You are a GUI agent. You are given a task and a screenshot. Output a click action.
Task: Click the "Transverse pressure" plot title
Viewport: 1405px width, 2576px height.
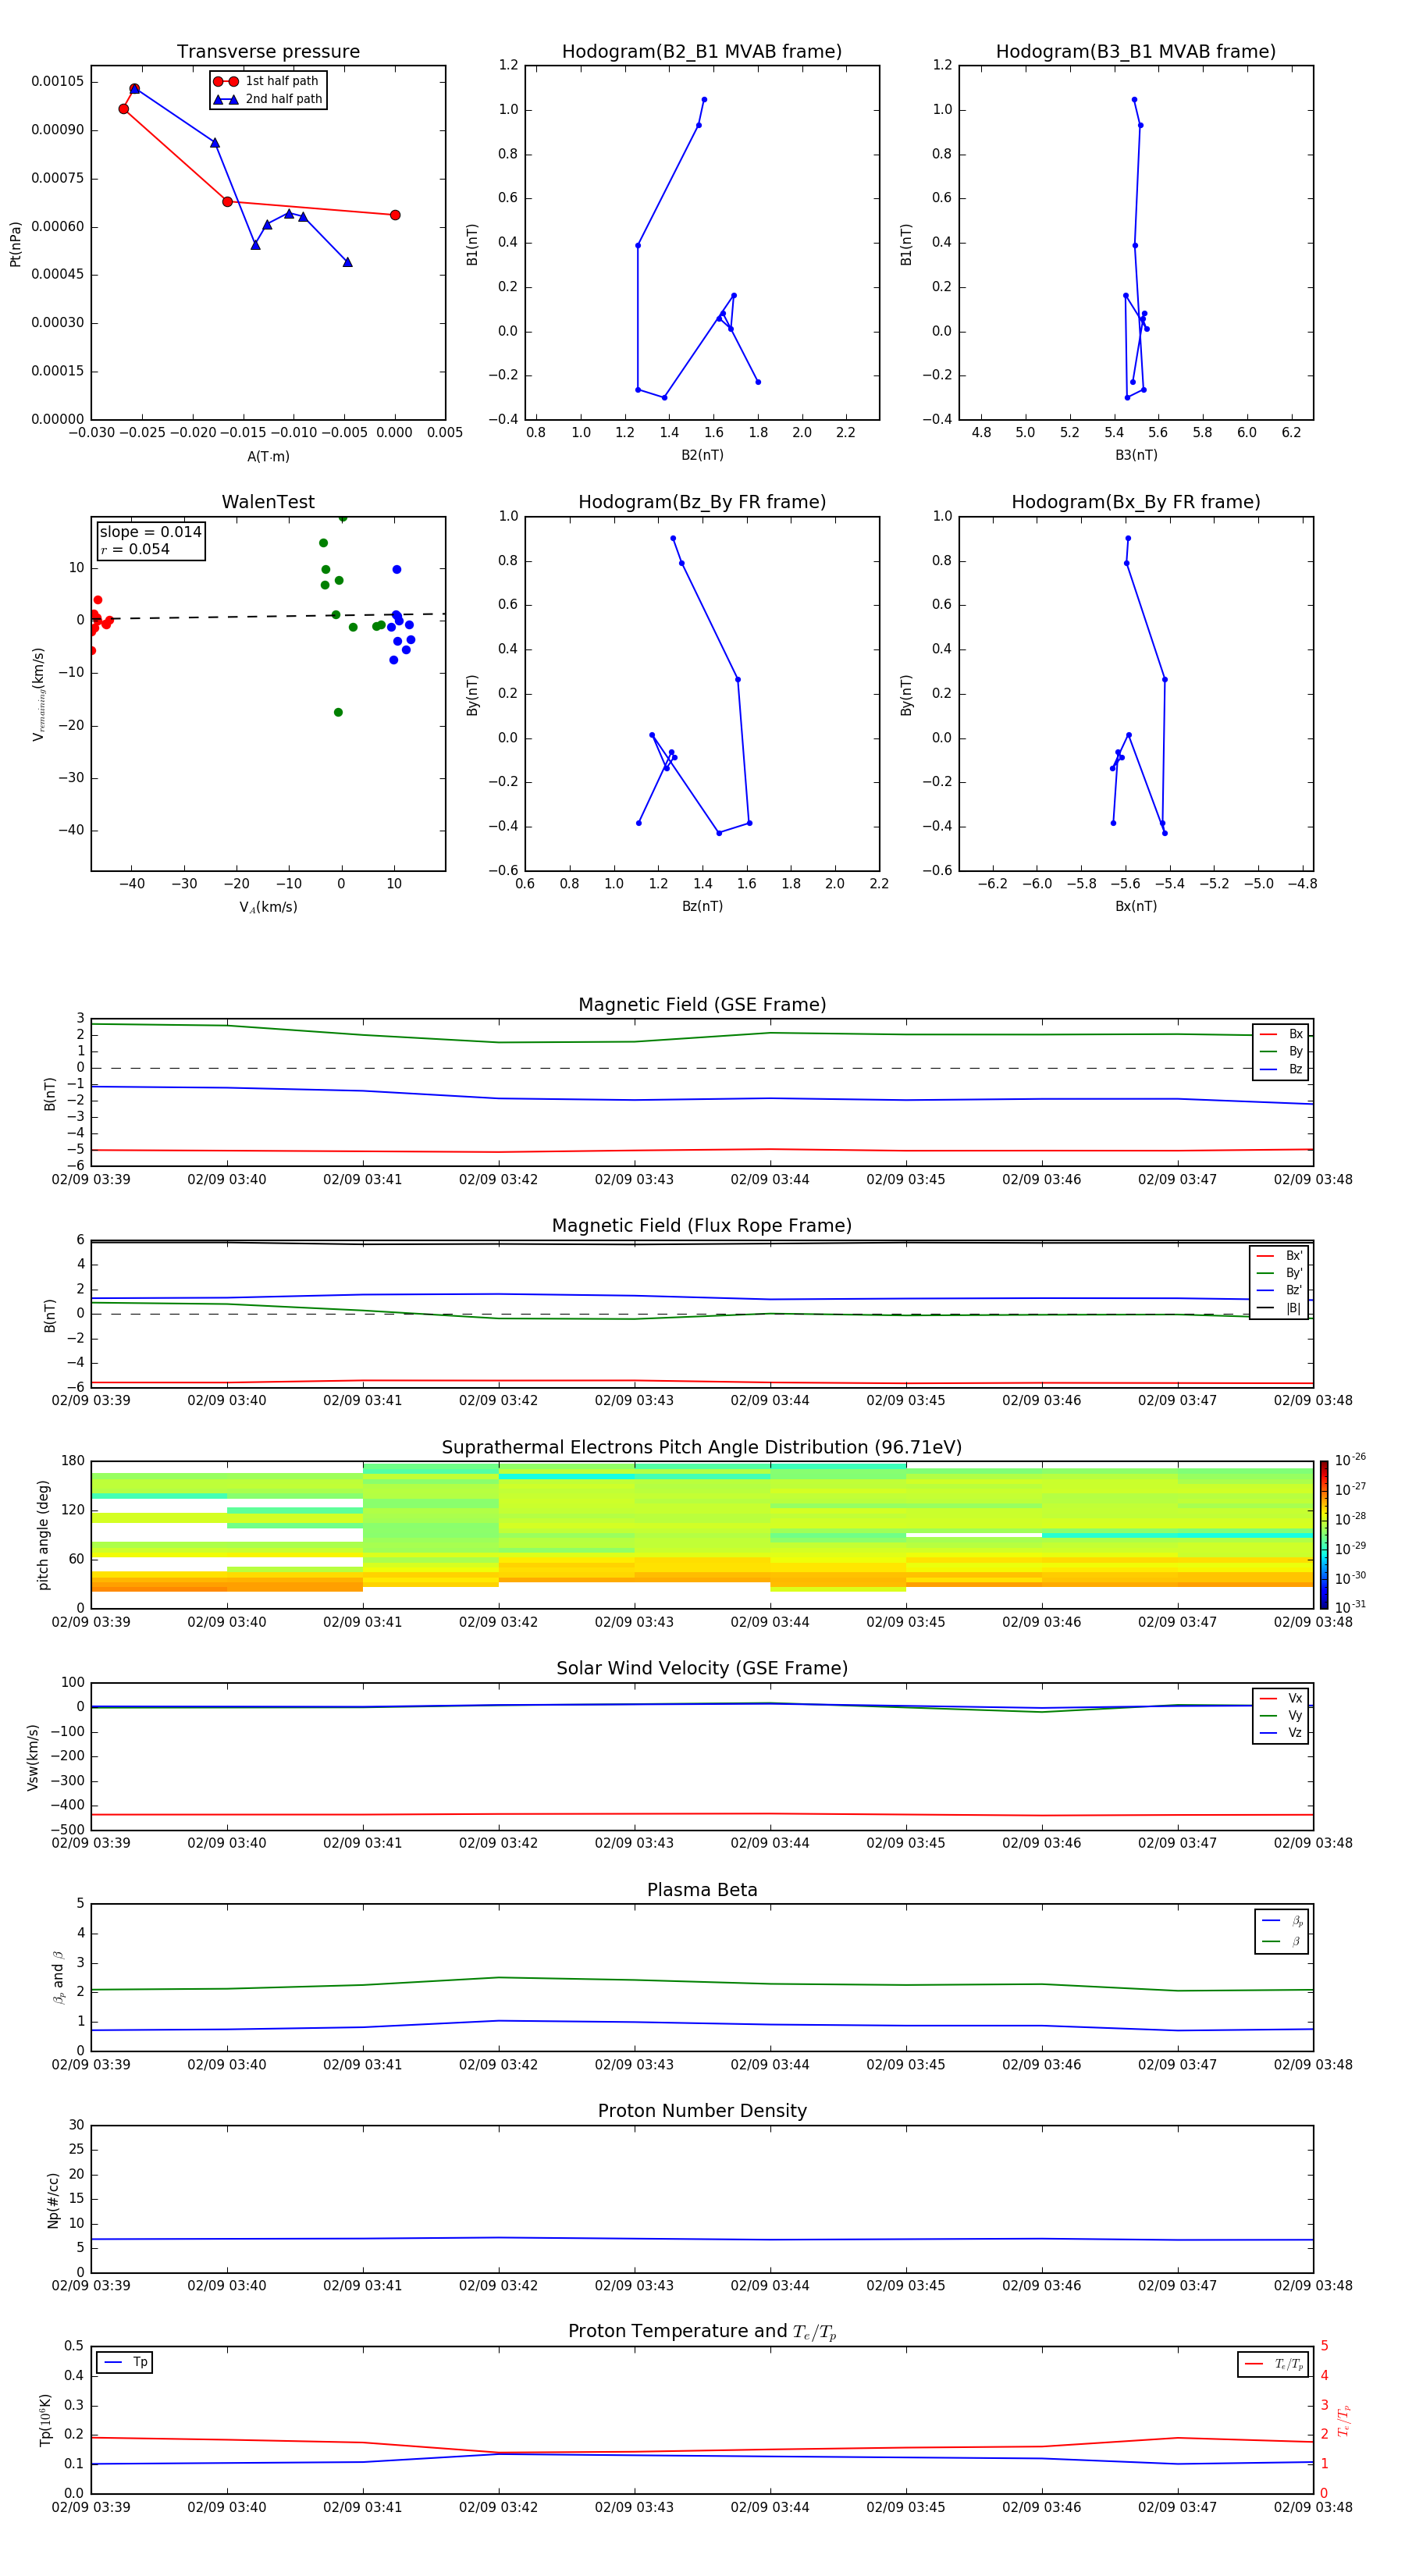pyautogui.click(x=268, y=52)
